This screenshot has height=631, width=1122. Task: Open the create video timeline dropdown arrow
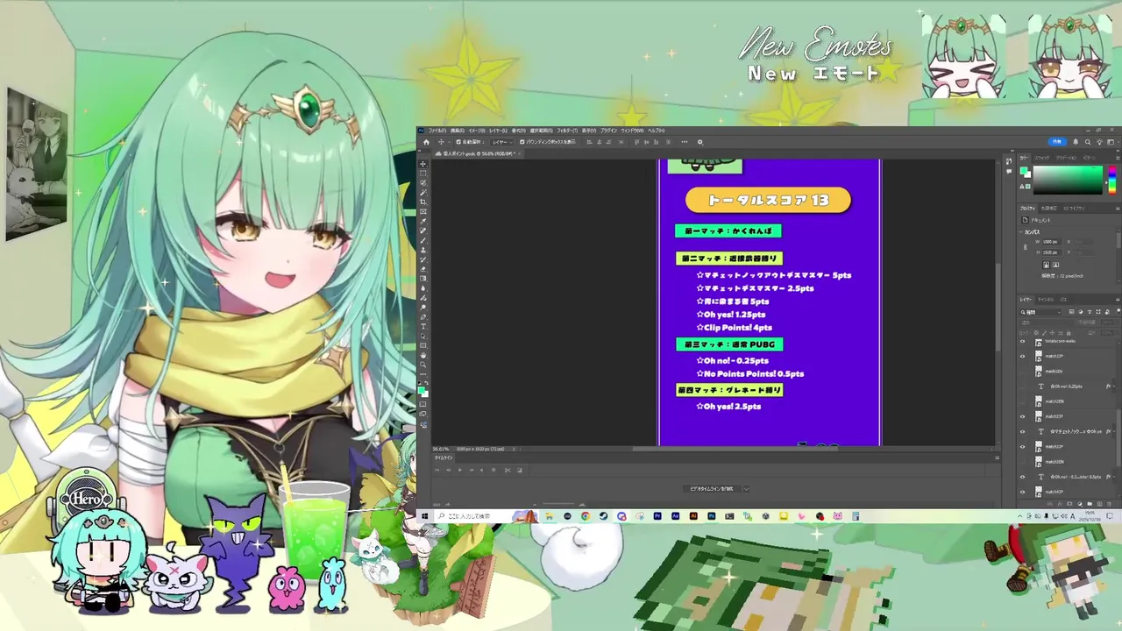point(746,488)
